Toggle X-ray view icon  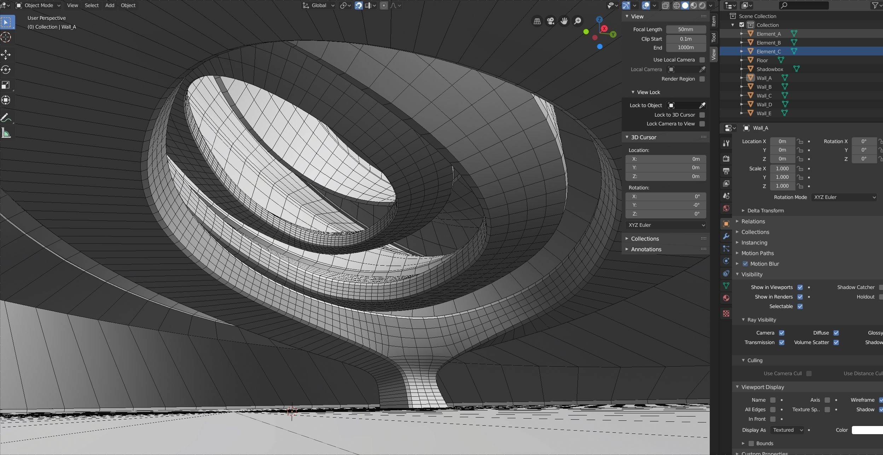[x=665, y=5]
